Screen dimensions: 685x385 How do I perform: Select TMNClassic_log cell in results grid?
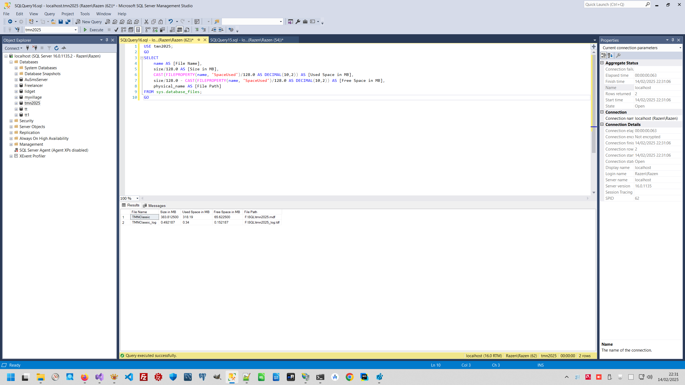(144, 222)
